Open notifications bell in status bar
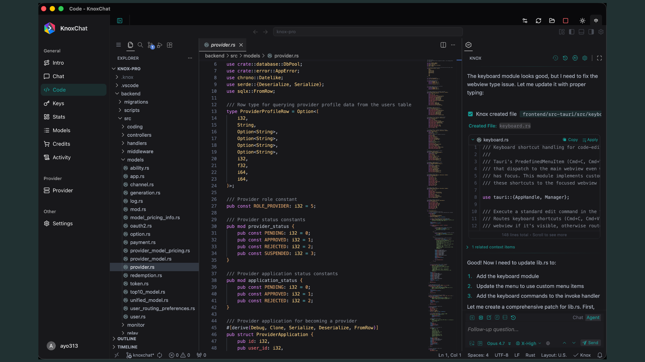Viewport: 645px width, 362px height. click(x=600, y=355)
